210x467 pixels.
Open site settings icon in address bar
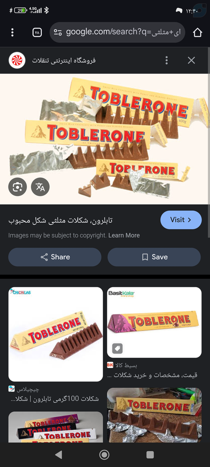(58, 33)
